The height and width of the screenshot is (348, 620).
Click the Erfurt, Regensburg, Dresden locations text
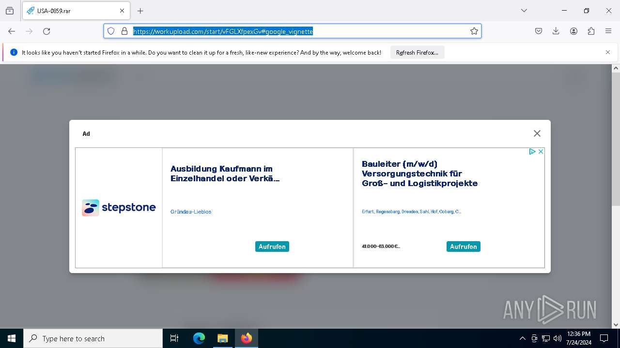click(x=411, y=212)
